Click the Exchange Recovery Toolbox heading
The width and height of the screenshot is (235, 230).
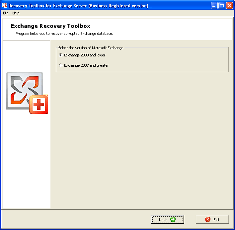50,26
